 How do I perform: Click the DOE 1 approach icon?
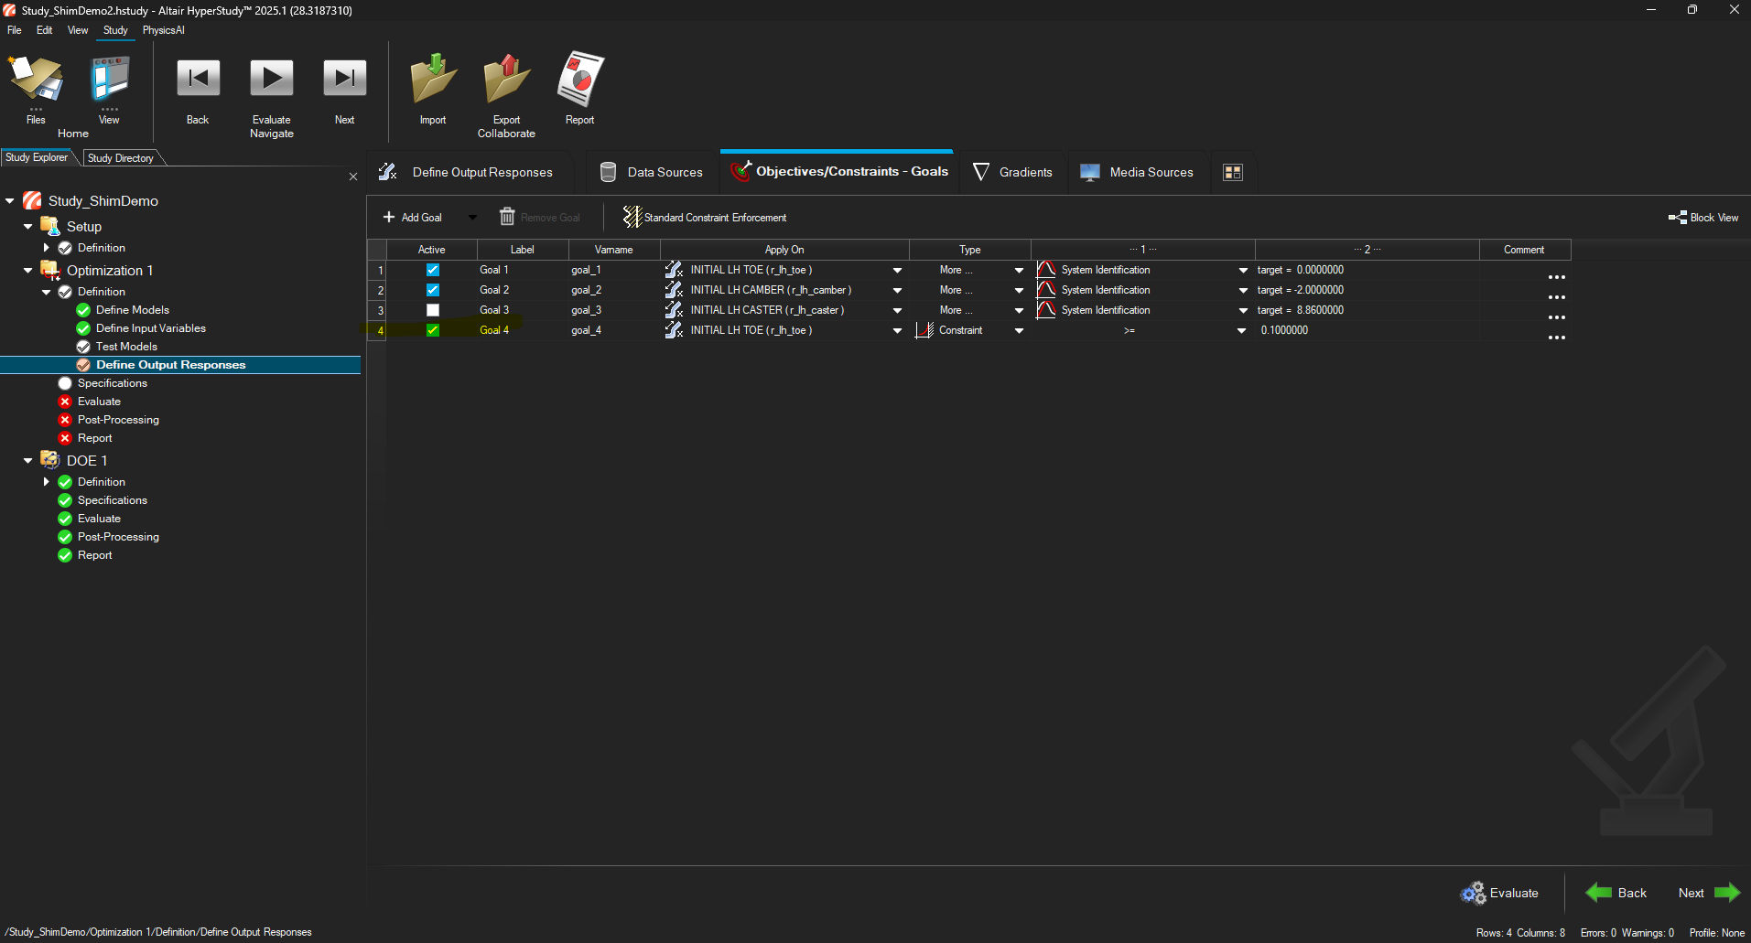50,460
